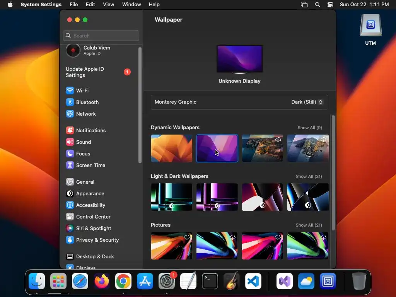Open Update Apple ID Settings
396x297 pixels.
(98, 72)
